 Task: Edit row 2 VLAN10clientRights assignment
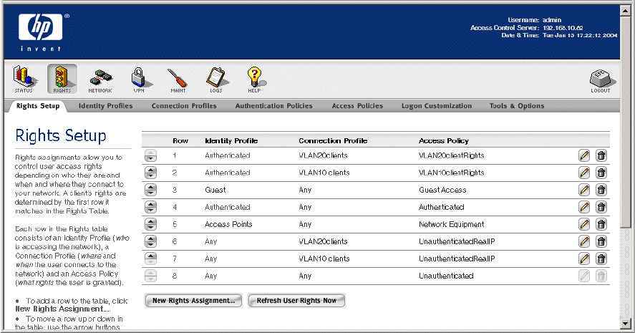pos(584,173)
